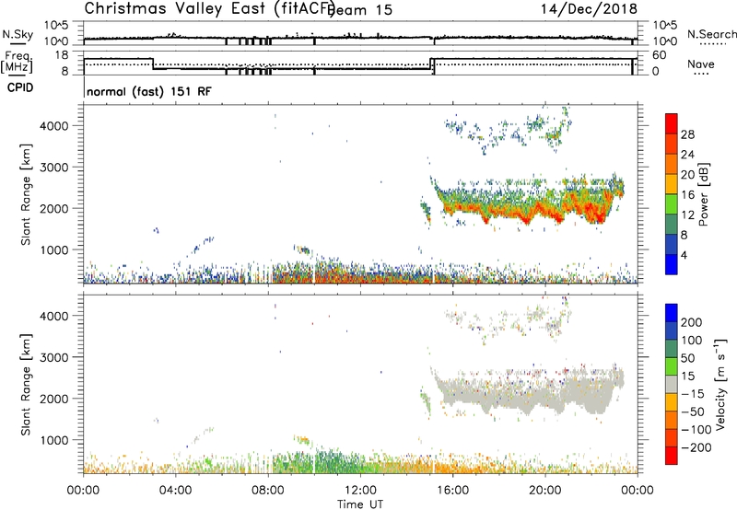737x510 pixels.
Task: Click the '28' value on Power color bar
Action: click(687, 134)
